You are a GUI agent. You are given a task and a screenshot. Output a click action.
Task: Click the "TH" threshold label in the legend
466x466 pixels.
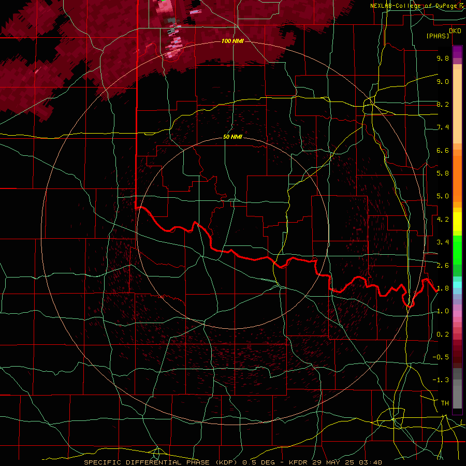pos(445,403)
